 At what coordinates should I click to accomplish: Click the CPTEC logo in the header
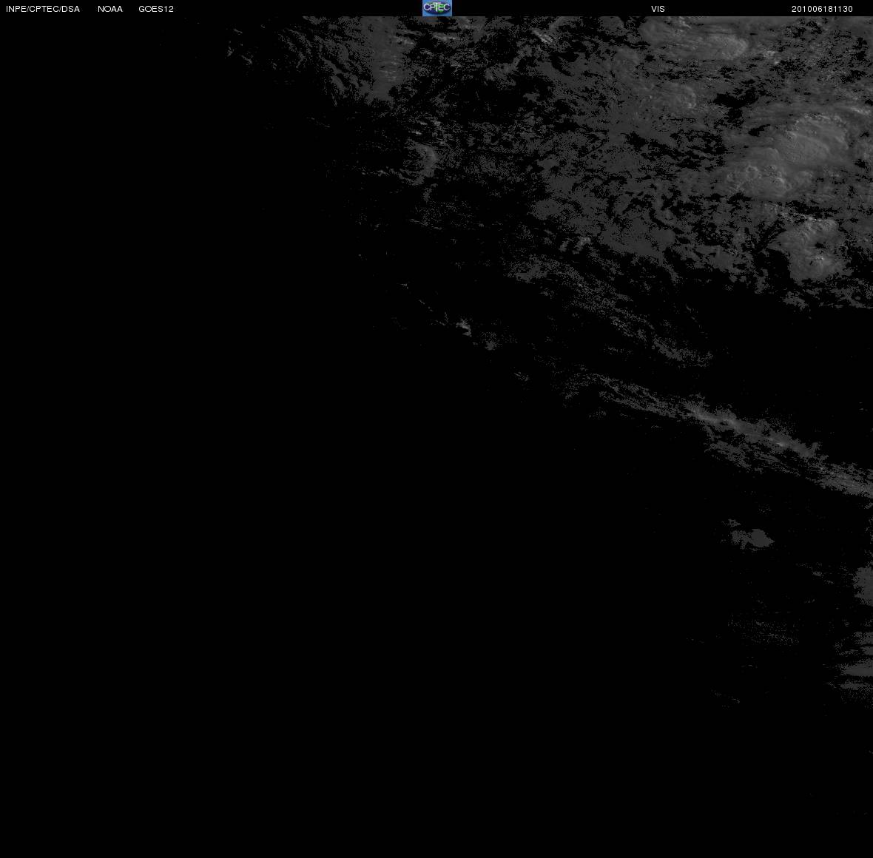pyautogui.click(x=437, y=8)
